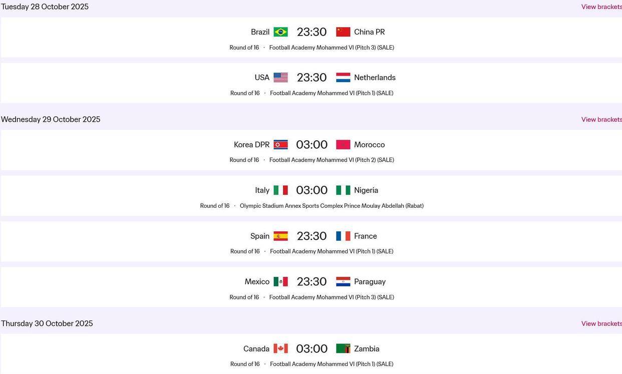This screenshot has width=622, height=374.
Task: Click the Zambia flag icon
Action: (343, 349)
